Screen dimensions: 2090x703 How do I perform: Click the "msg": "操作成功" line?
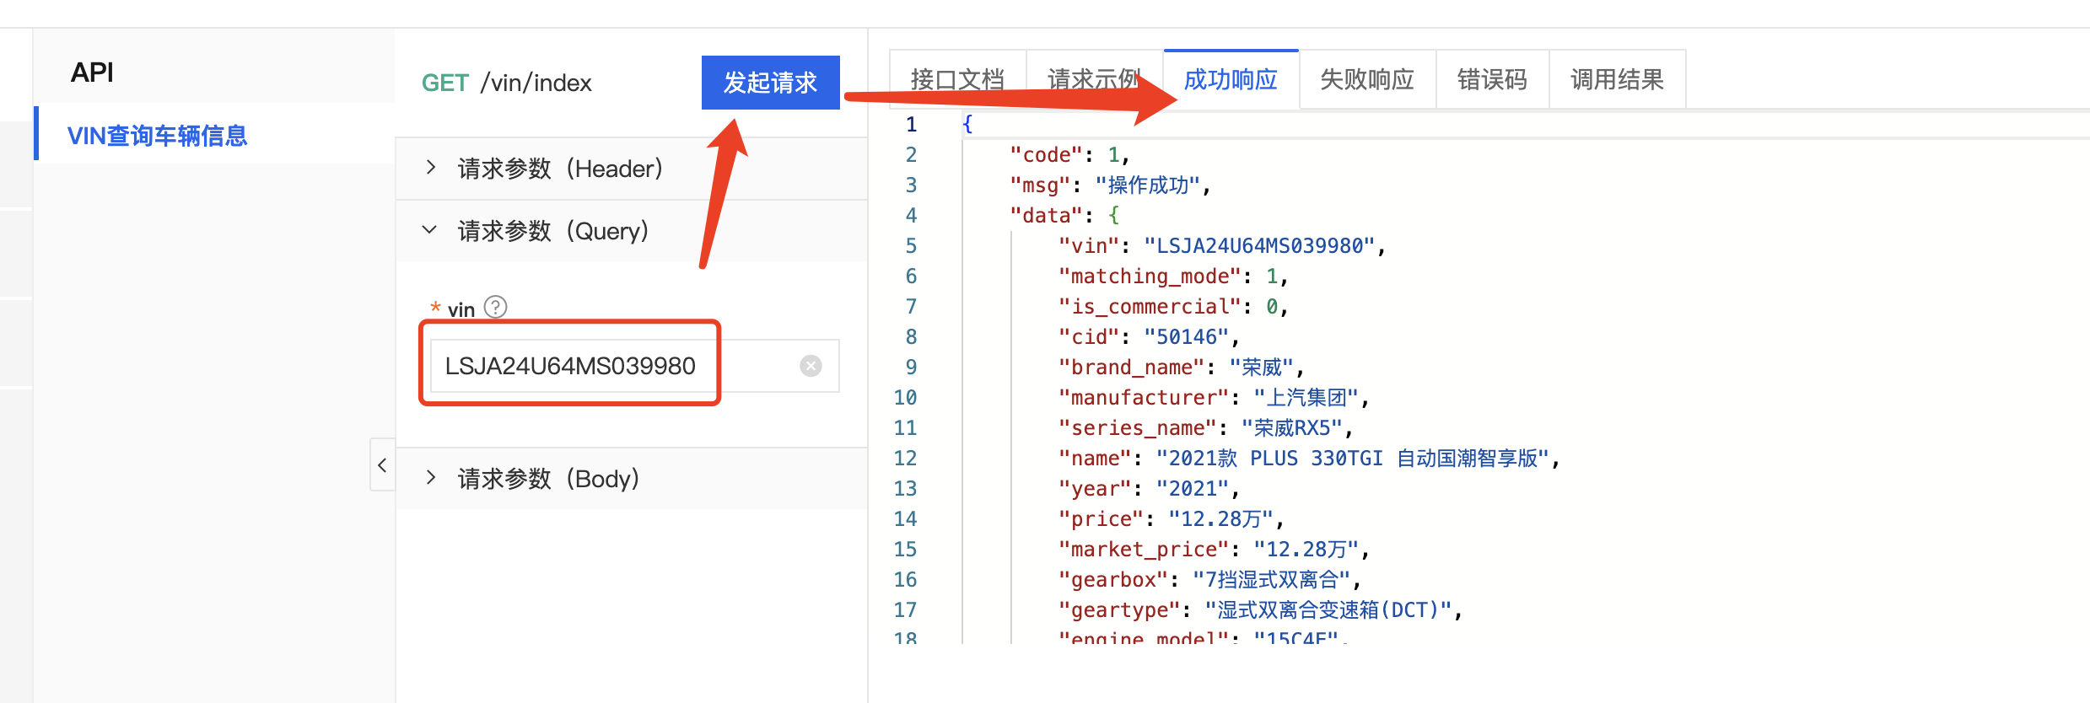point(1110,185)
